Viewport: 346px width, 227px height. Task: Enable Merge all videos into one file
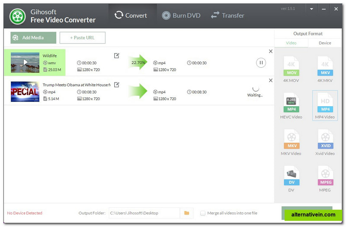(203, 213)
